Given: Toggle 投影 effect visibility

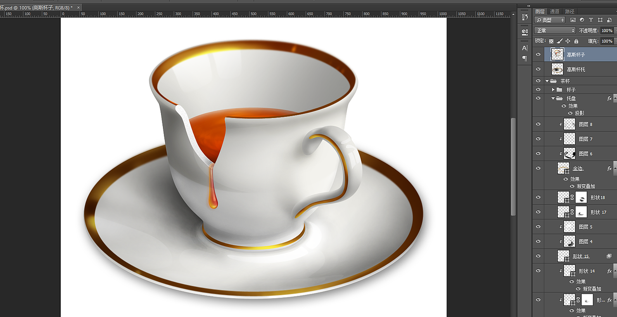Looking at the screenshot, I should [x=570, y=113].
